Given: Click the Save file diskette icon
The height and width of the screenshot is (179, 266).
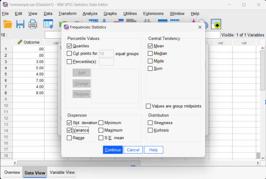Looking at the screenshot, I should 20,24.
